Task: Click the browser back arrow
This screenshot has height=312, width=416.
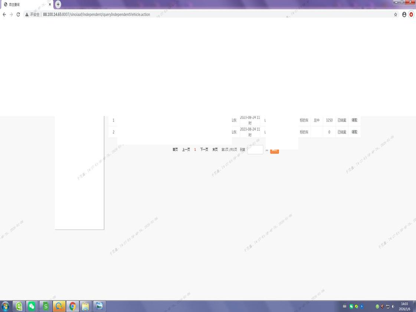Action: click(x=5, y=14)
